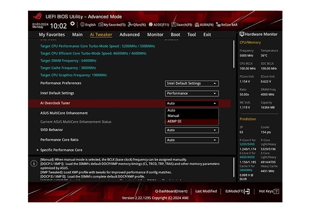309x213 pixels.
Task: Go to the Monitor tab
Action: pos(155,34)
